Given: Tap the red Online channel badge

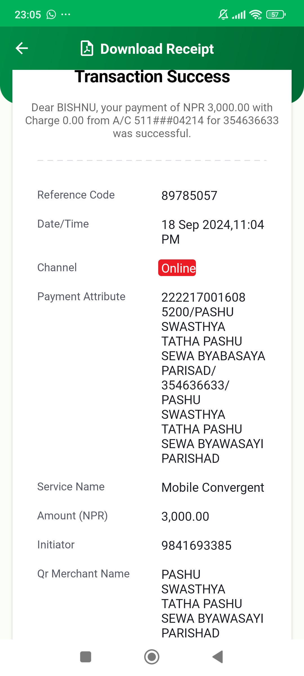Looking at the screenshot, I should pos(177,268).
